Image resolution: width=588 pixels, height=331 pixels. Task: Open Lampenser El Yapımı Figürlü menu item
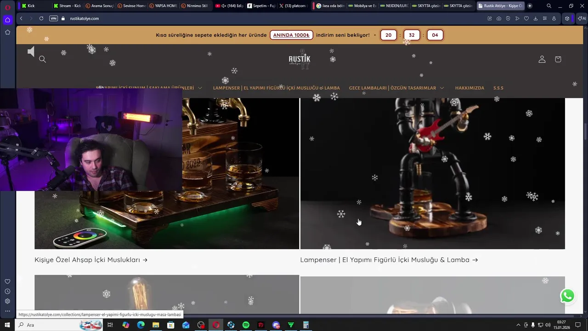click(276, 88)
